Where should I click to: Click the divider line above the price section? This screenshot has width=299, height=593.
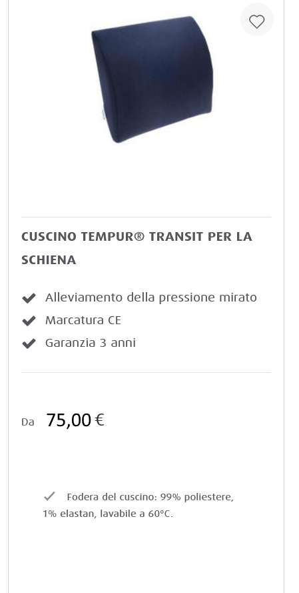click(146, 372)
